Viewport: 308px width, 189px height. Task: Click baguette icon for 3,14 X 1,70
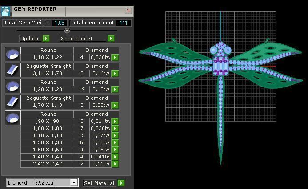click(x=13, y=70)
